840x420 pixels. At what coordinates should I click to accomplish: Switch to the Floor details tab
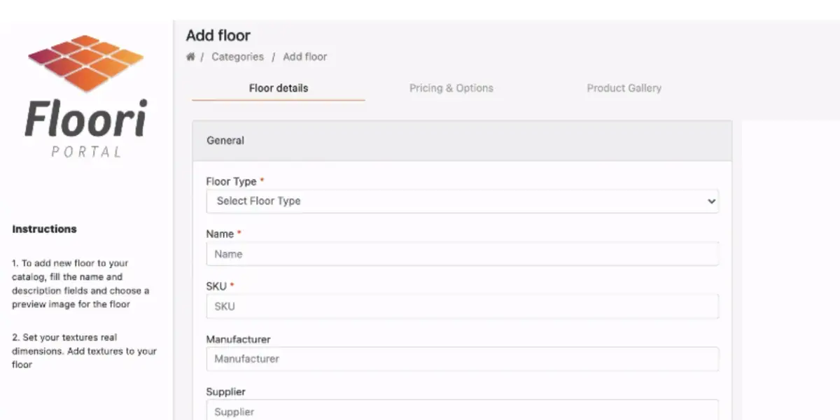pos(279,88)
